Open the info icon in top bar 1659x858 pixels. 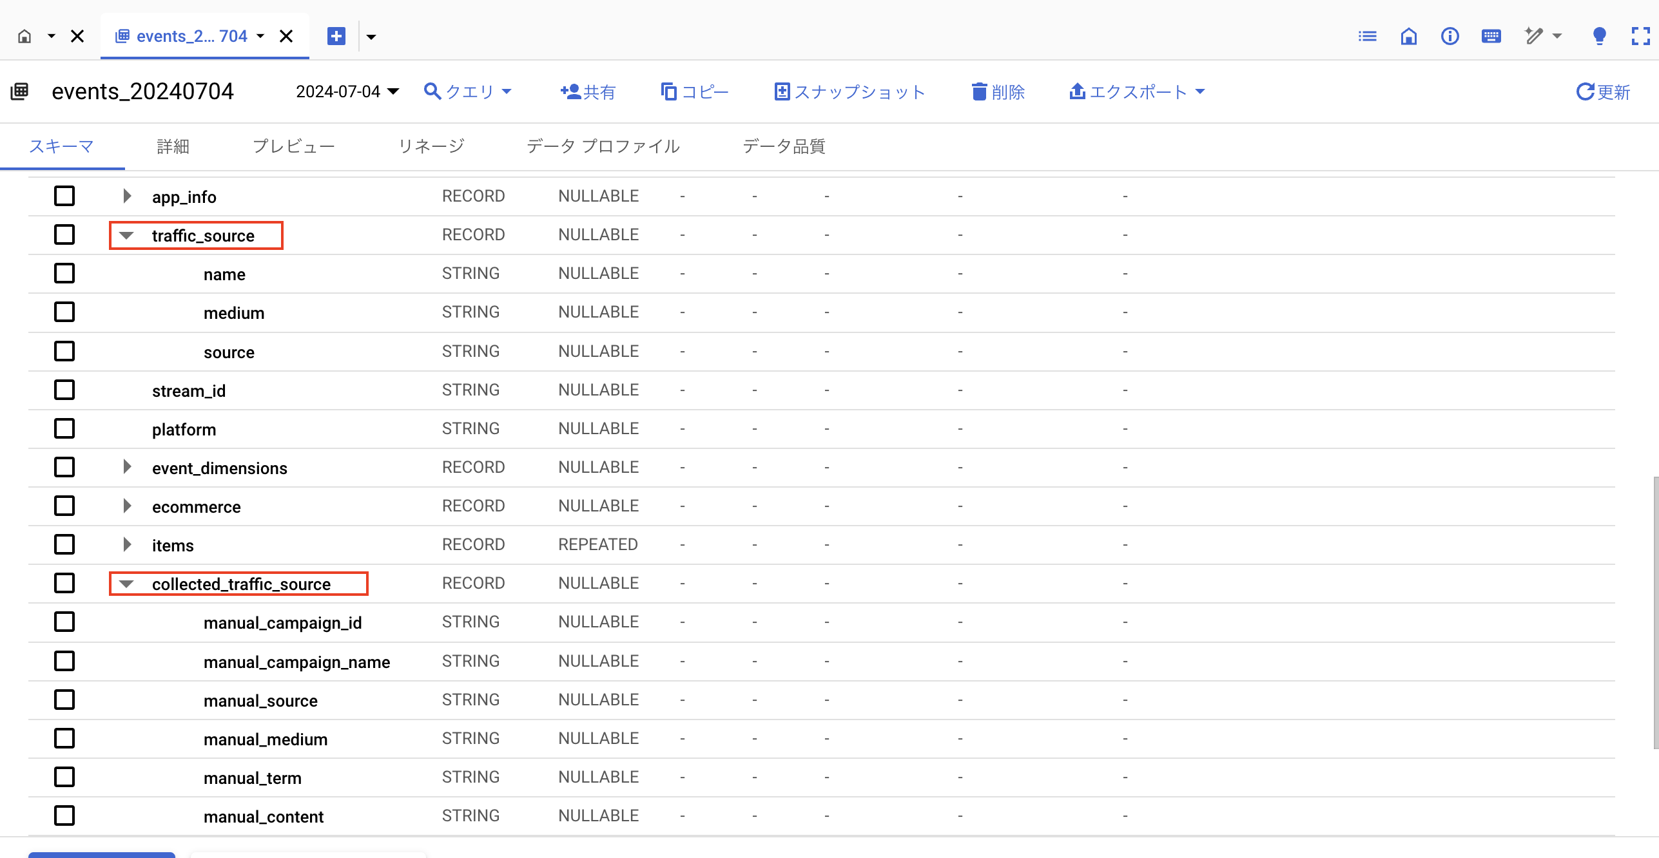pyautogui.click(x=1450, y=36)
